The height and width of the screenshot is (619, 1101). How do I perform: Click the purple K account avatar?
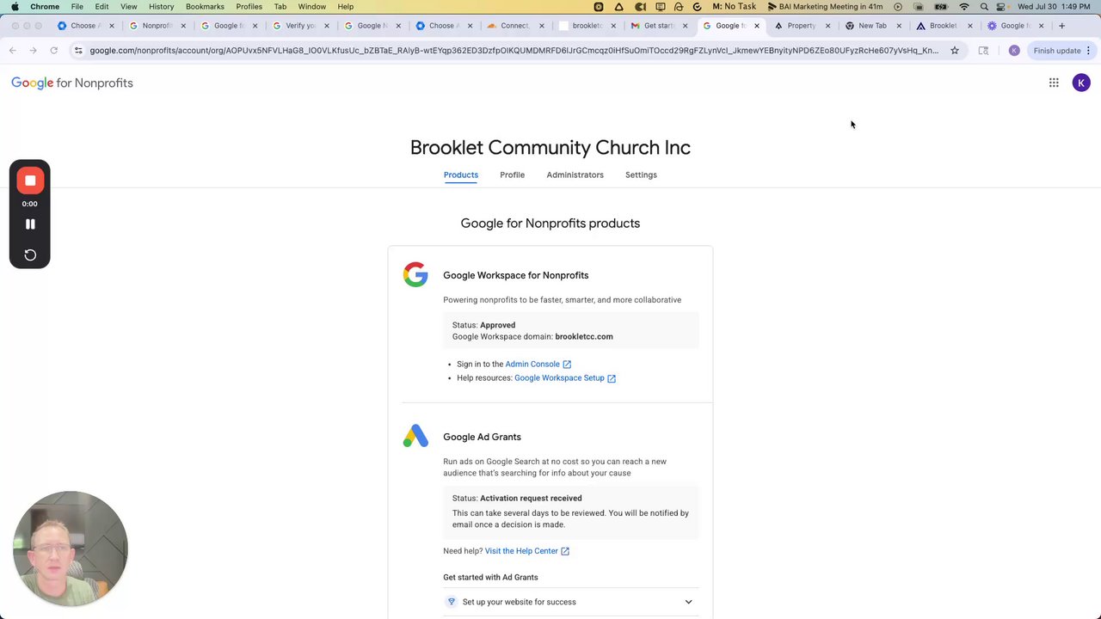click(1081, 83)
